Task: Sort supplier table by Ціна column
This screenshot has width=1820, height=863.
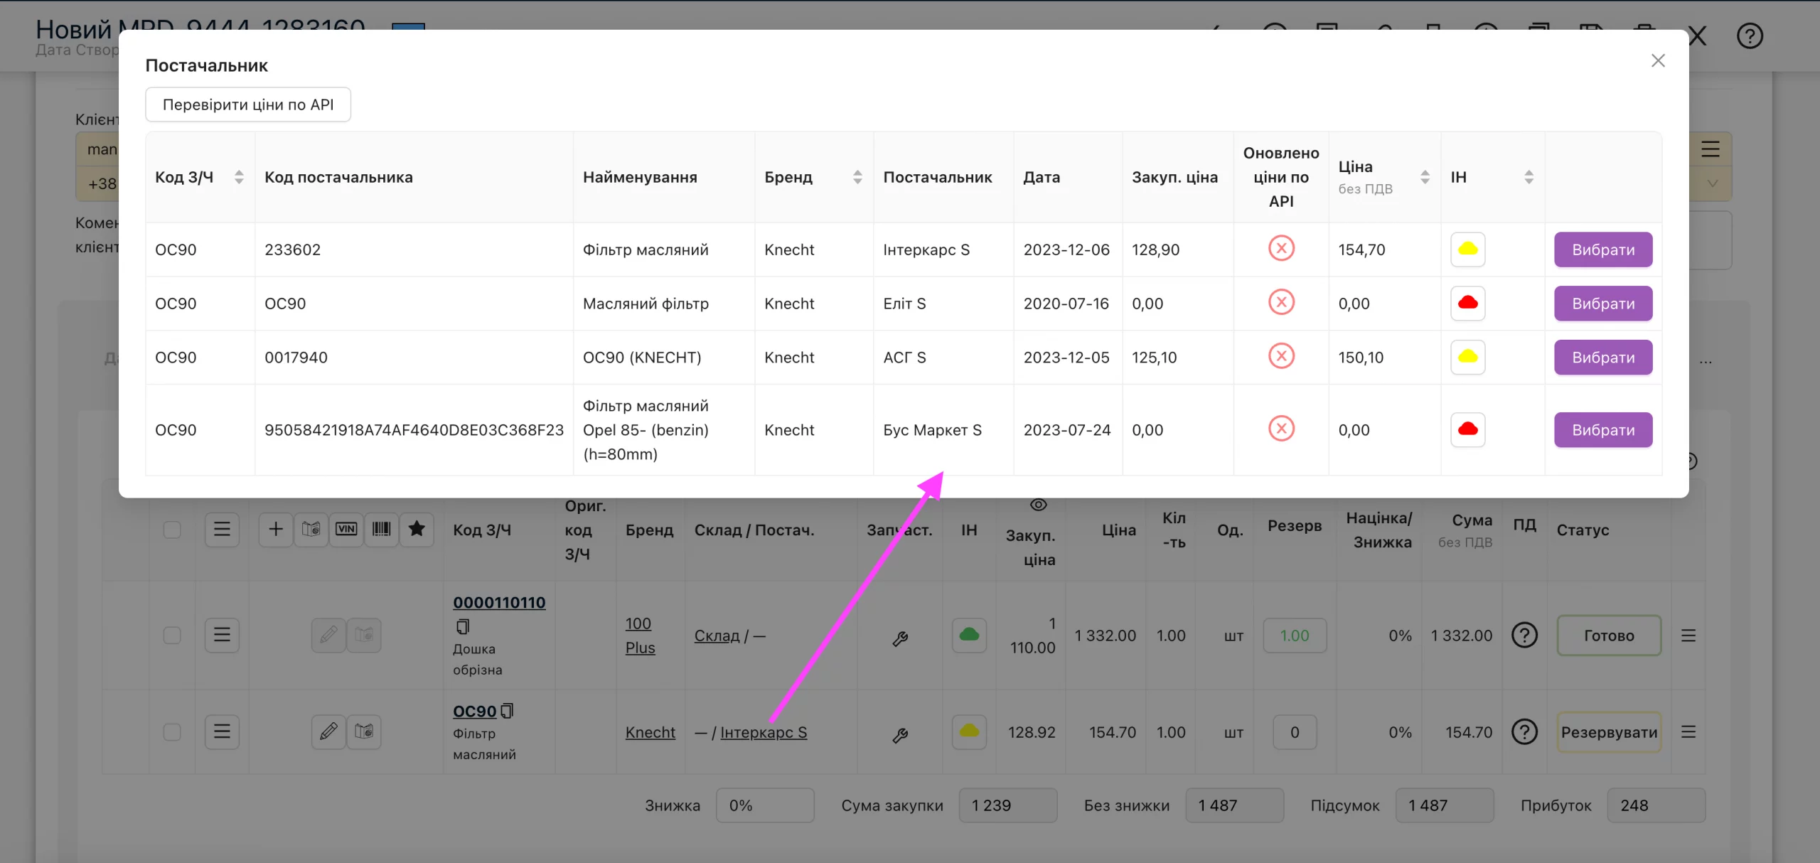Action: [1425, 177]
